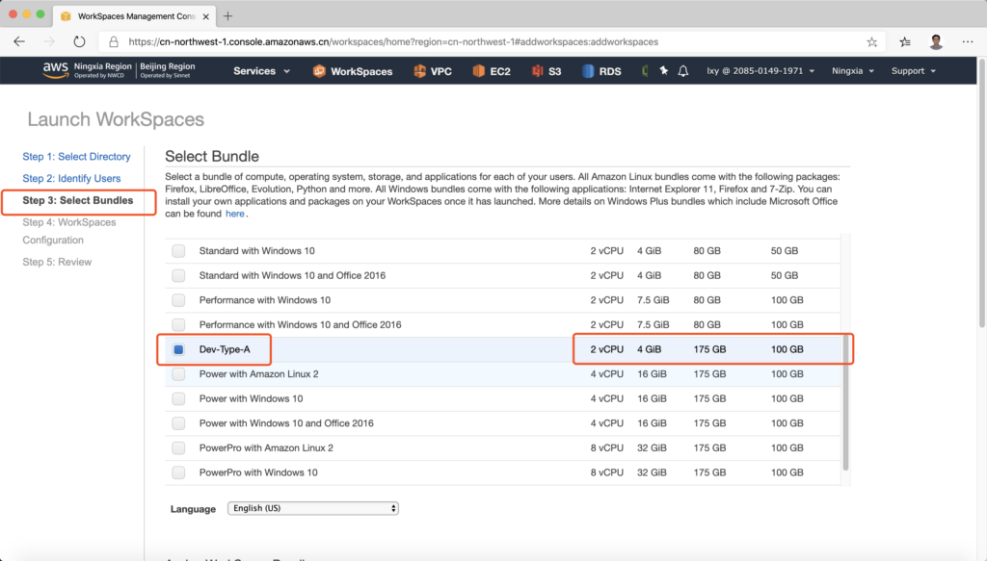
Task: Select Power with Amazon Linux 2 checkbox
Action: [x=178, y=374]
